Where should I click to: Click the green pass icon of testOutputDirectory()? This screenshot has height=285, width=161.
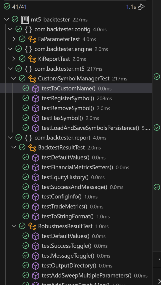(x=26, y=266)
